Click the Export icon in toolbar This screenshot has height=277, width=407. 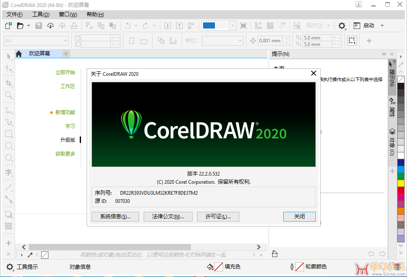pos(179,26)
